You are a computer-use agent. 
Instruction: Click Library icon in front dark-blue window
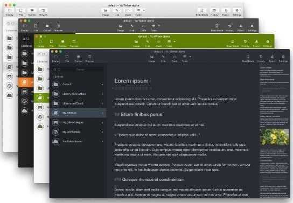tap(56, 57)
